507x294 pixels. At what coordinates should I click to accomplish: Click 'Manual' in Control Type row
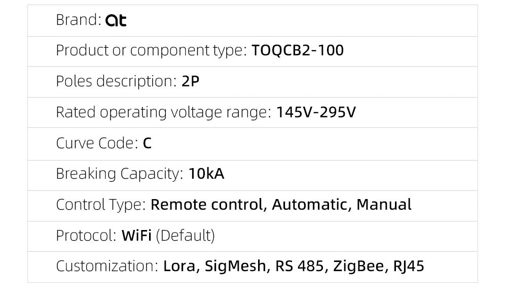point(384,205)
